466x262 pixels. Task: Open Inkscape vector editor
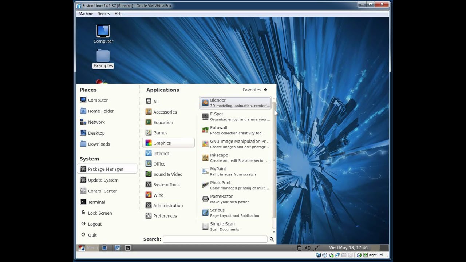tap(235, 158)
